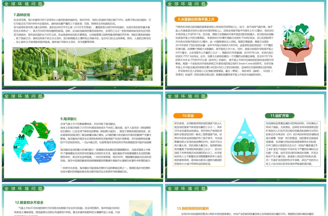Click the '12.粮食和水不安全' heading
The image size is (328, 216).
[x=29, y=202]
